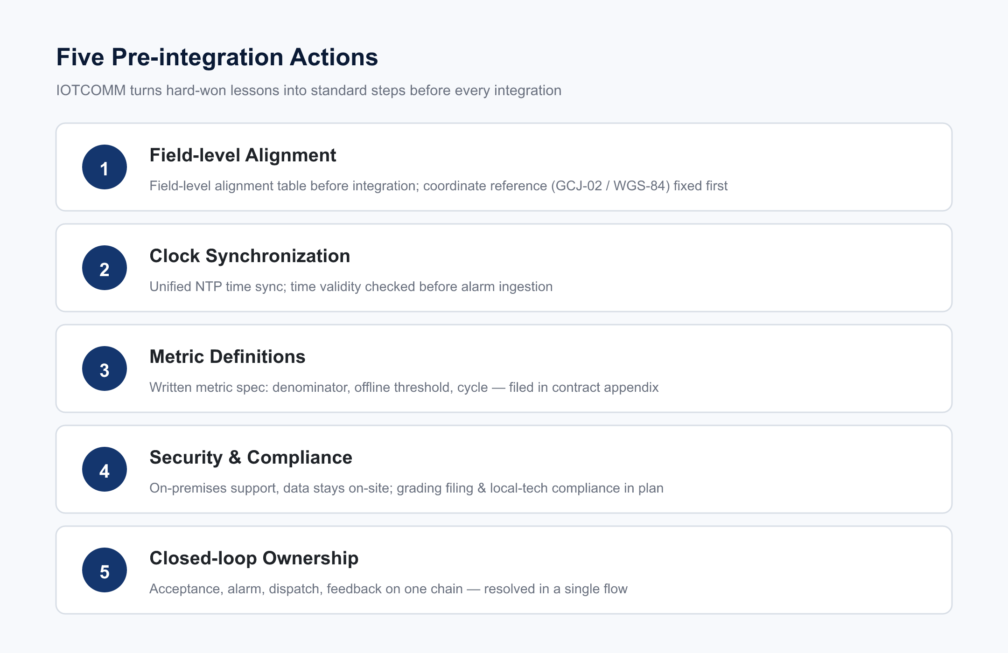Image resolution: width=1008 pixels, height=653 pixels.
Task: Click the number 2 circle badge
Action: [x=105, y=268]
